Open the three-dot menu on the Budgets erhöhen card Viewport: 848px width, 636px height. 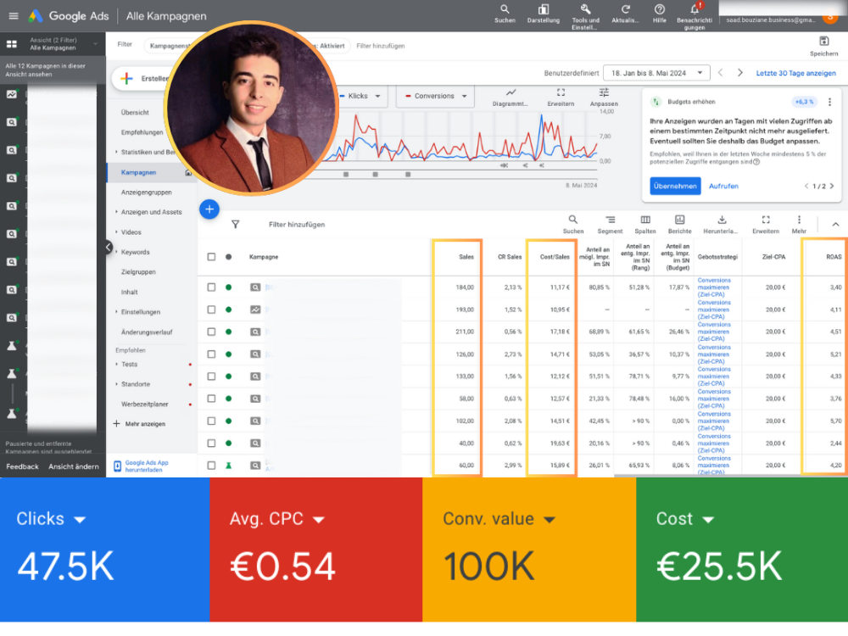(x=829, y=102)
